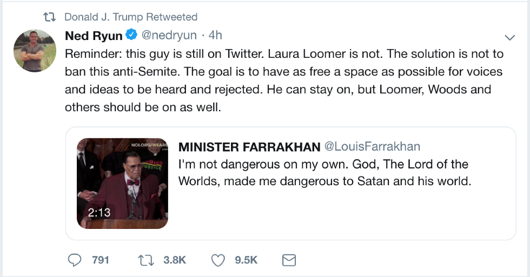Open Ned Ryun's profile picture
Viewport: 530px width, 277px height.
coord(36,51)
